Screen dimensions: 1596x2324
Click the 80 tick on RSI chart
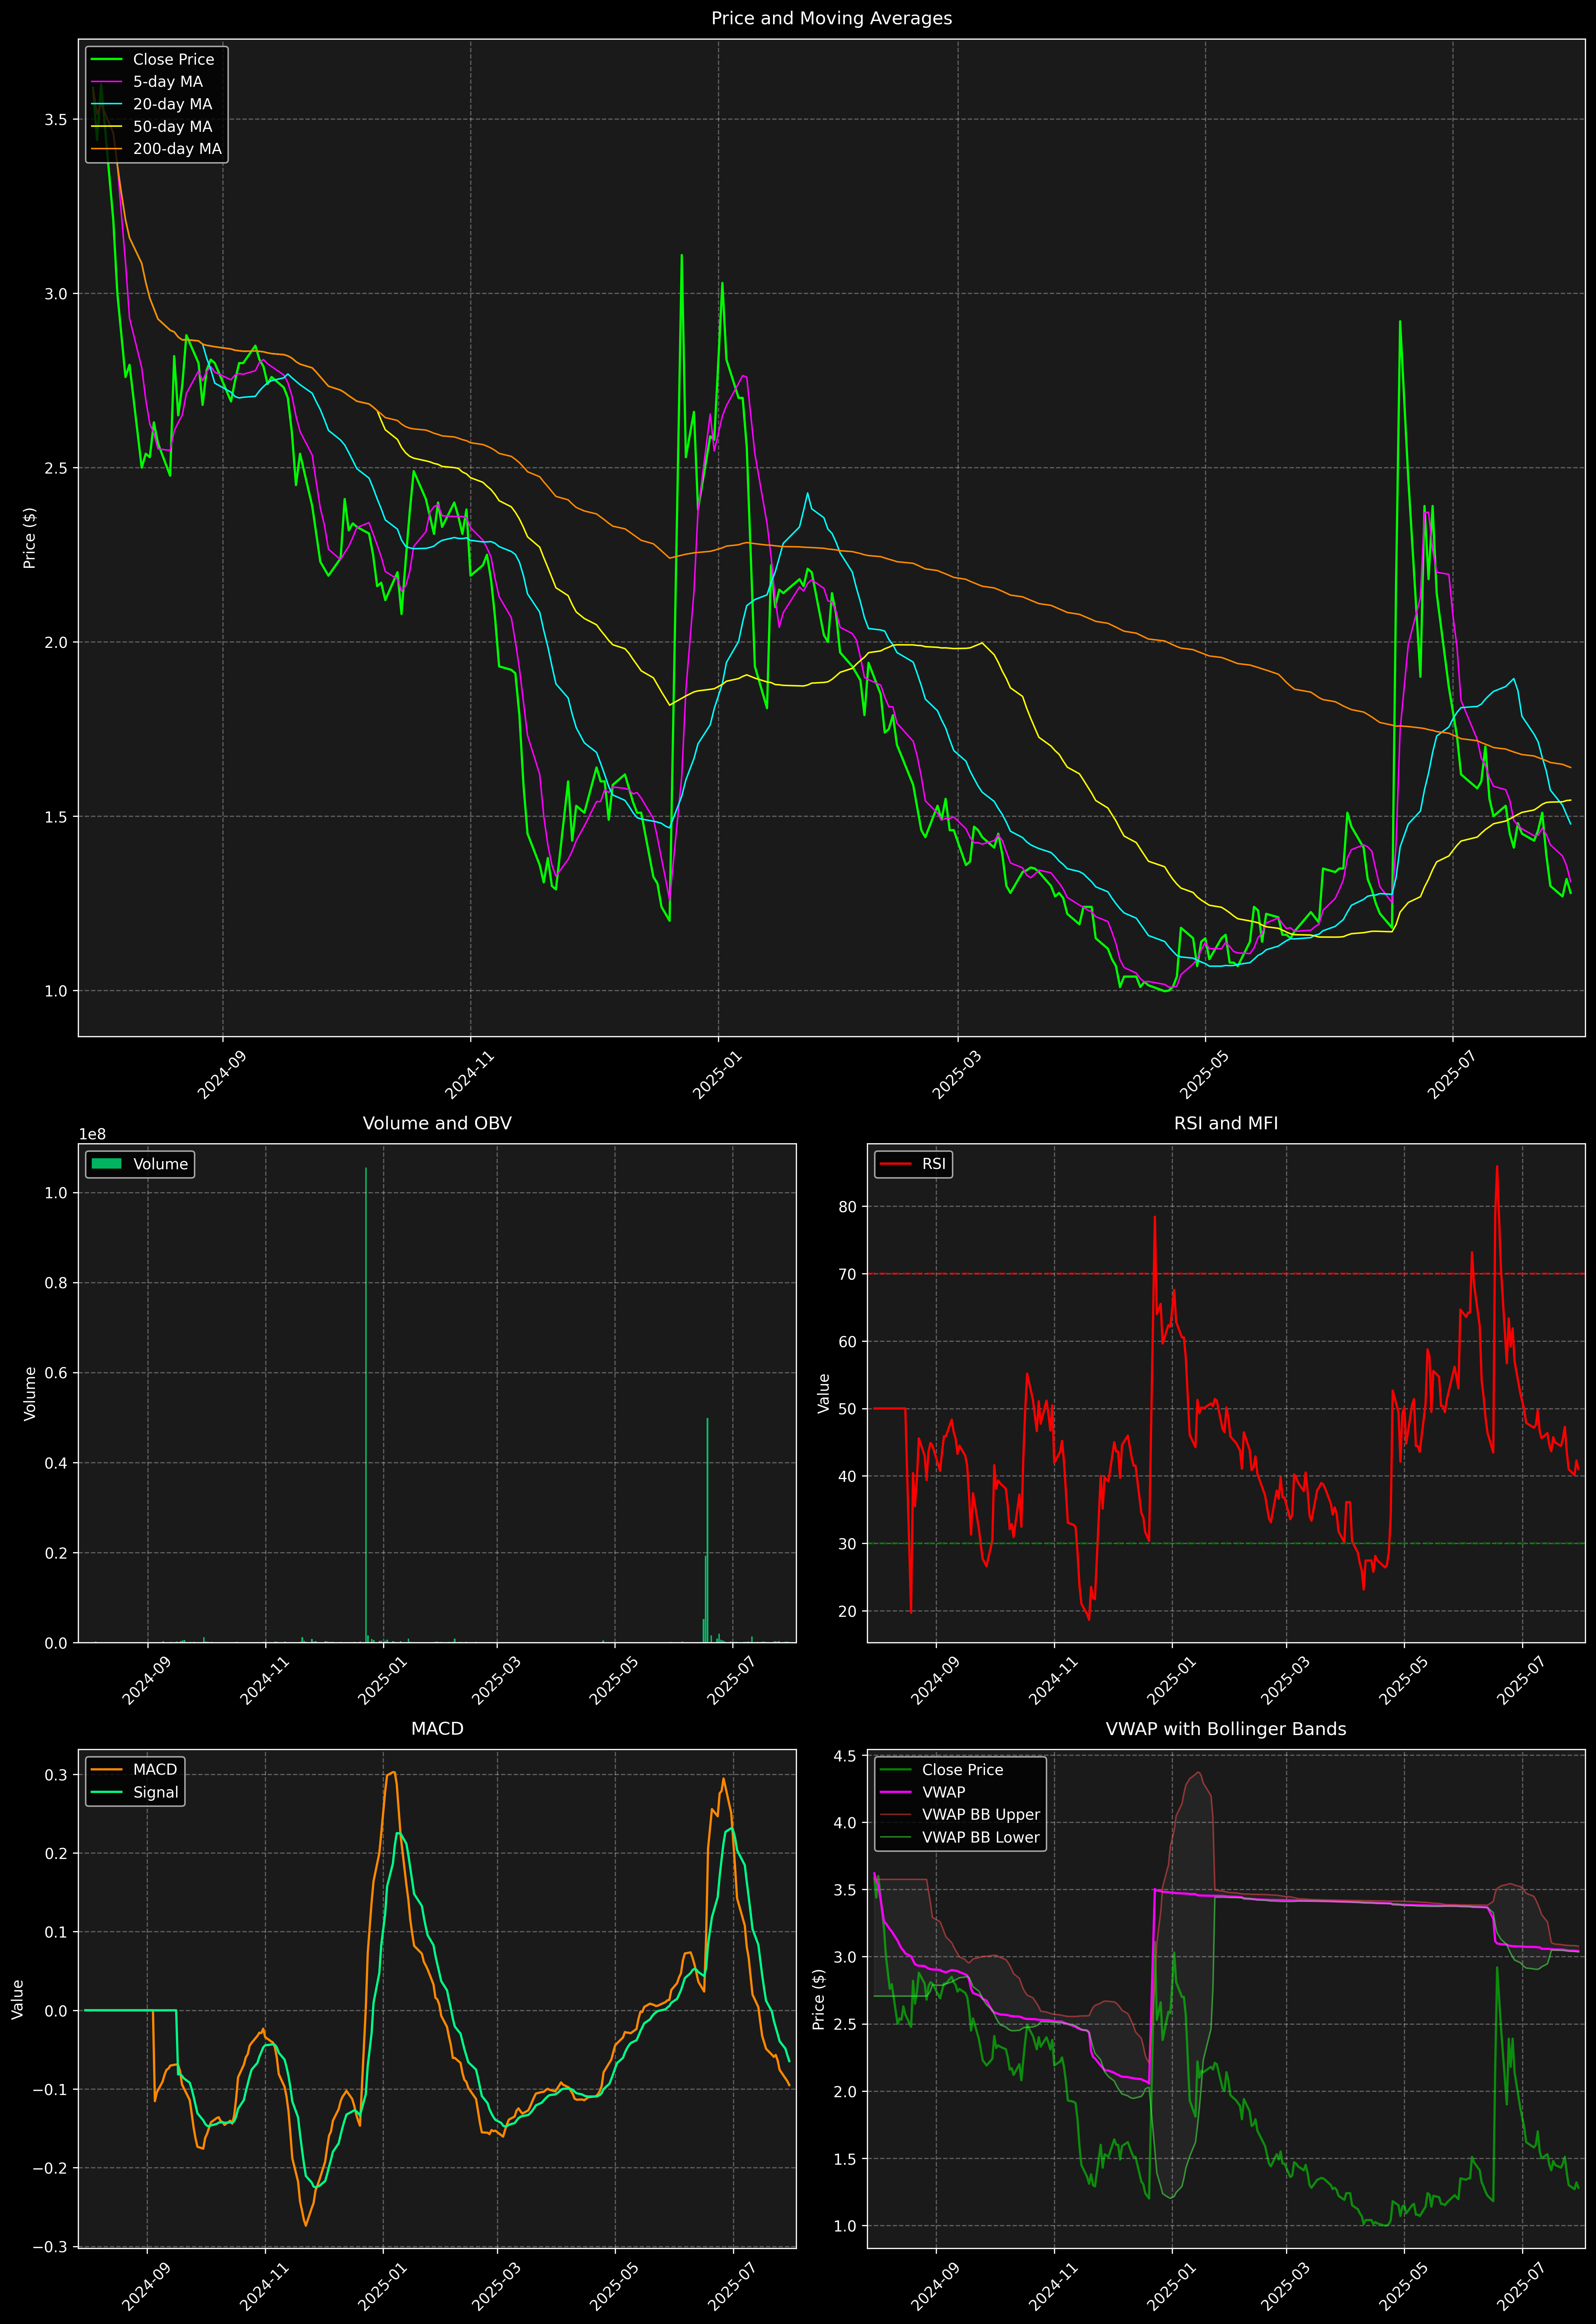tap(848, 1207)
